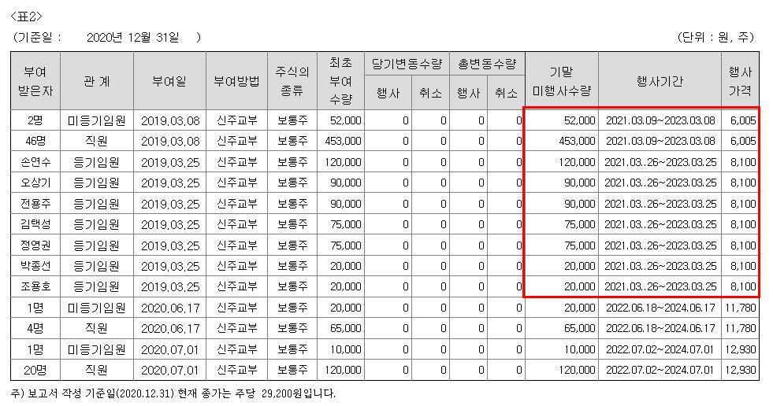Click the 2022.07.02~2024.07.01 period in 20명 row
The image size is (773, 406).
[x=660, y=370]
